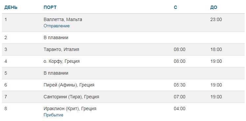Click the ДО column header
This screenshot has width=246, height=121.
(214, 7)
